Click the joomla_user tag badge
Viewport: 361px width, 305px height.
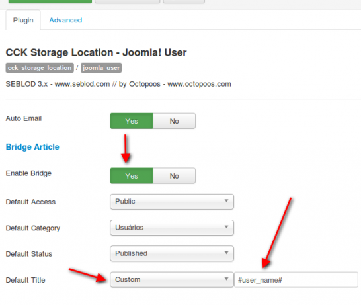[101, 68]
